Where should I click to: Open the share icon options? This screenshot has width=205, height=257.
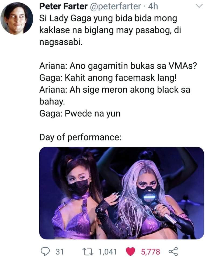pos(173,252)
